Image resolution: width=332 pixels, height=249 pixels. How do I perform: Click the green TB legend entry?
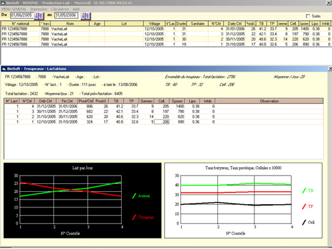pos(308,190)
